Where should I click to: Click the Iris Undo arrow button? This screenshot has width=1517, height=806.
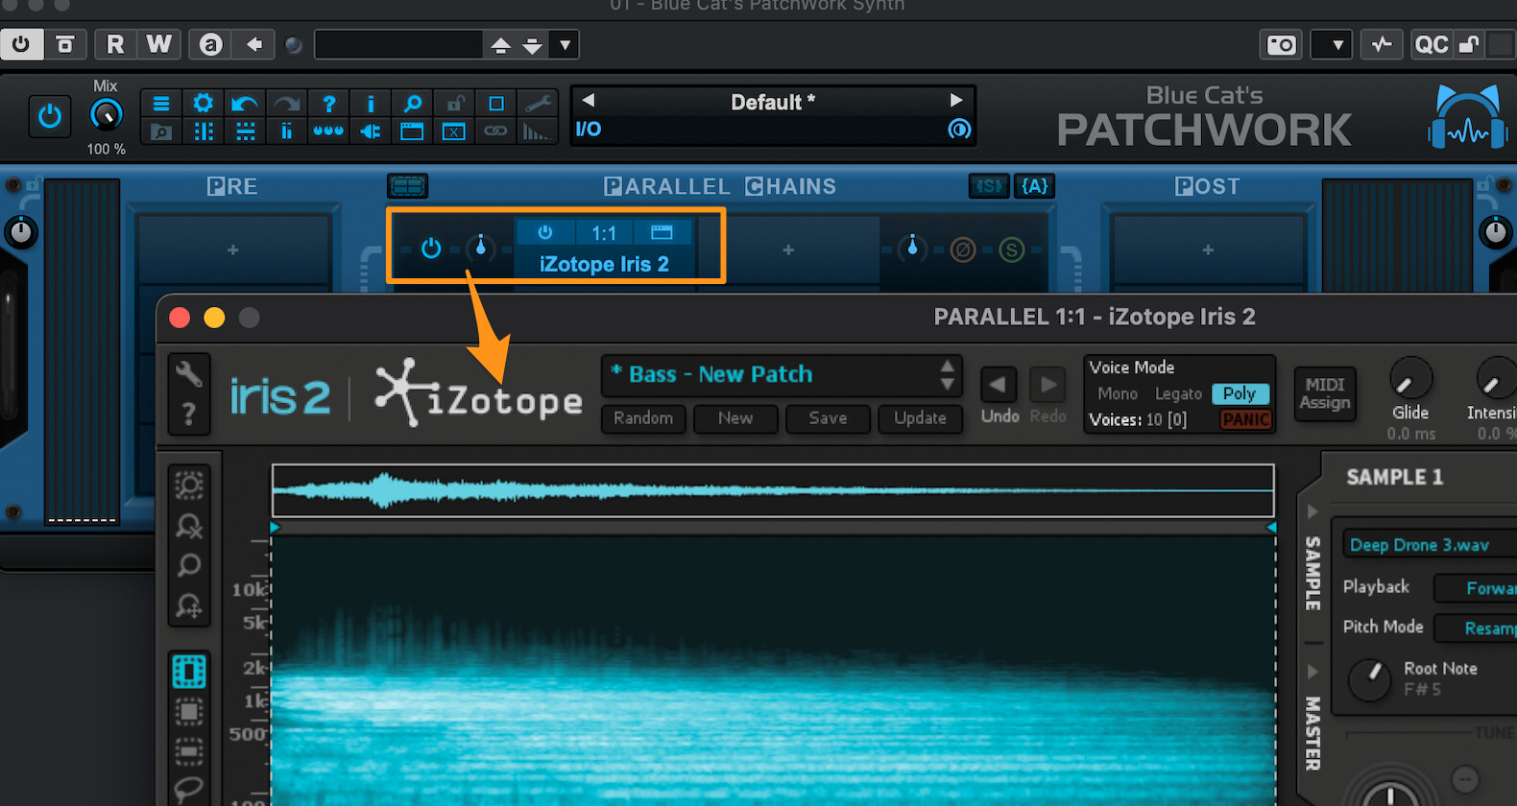tap(999, 386)
